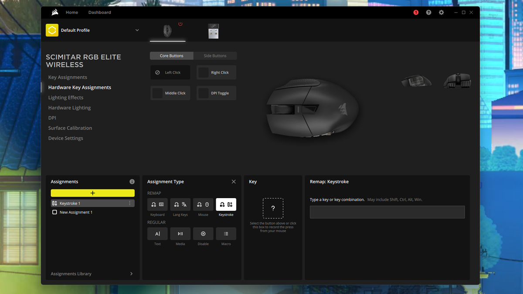The image size is (523, 294).
Task: Show the front view mouse thumbnail
Action: pyautogui.click(x=457, y=81)
